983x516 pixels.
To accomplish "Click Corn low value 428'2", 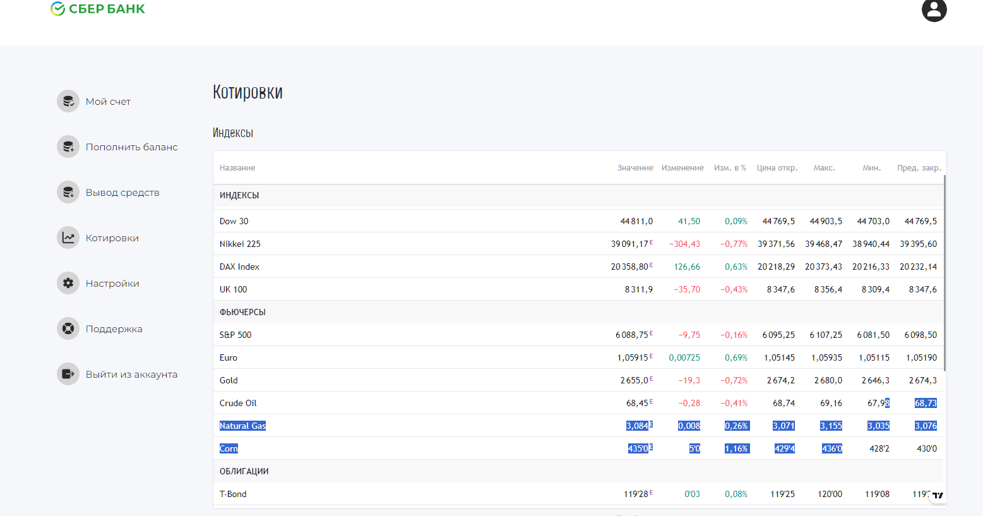I will pyautogui.click(x=879, y=449).
